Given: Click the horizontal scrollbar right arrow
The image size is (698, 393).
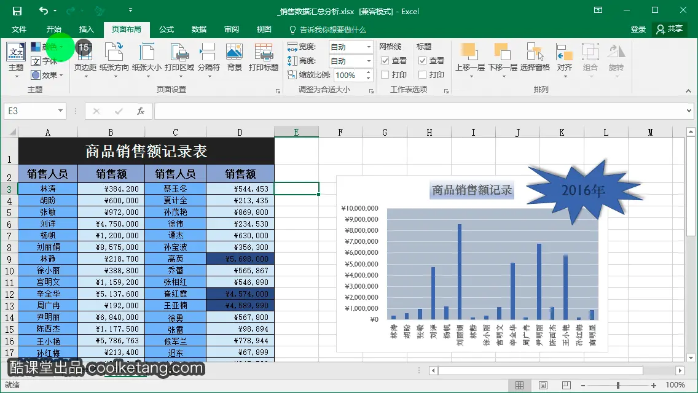Looking at the screenshot, I should (x=680, y=370).
